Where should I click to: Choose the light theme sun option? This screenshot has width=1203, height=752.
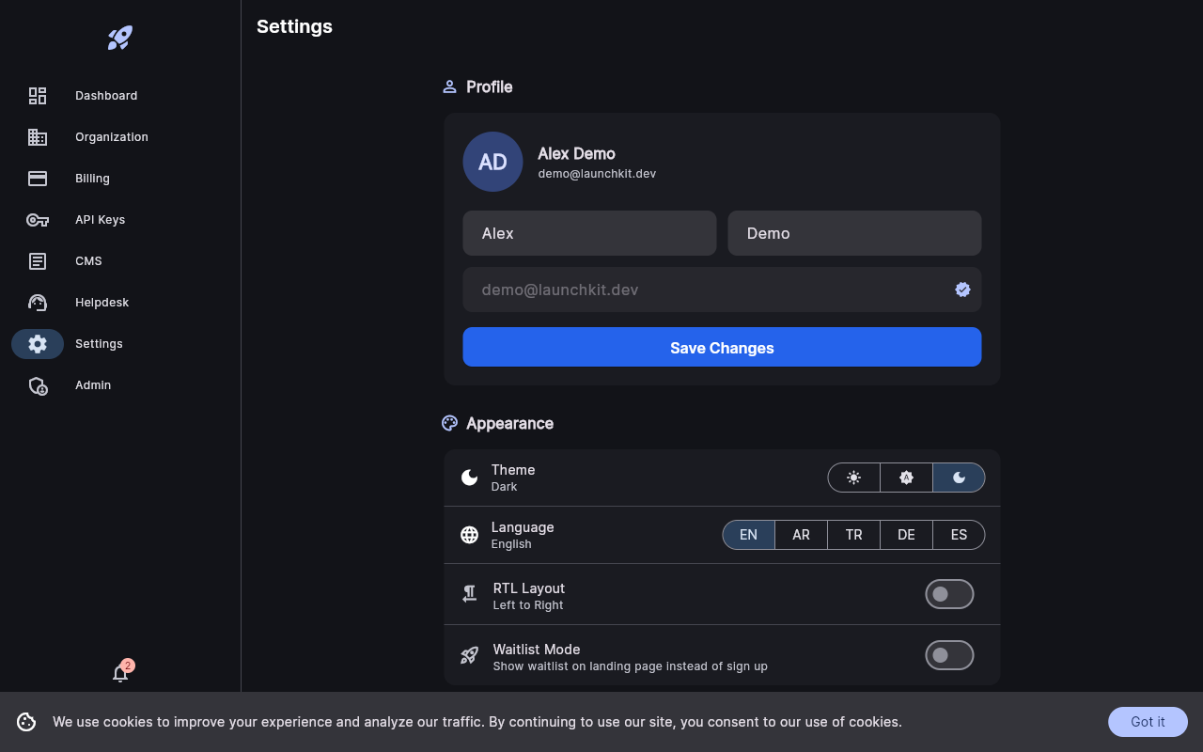click(853, 478)
